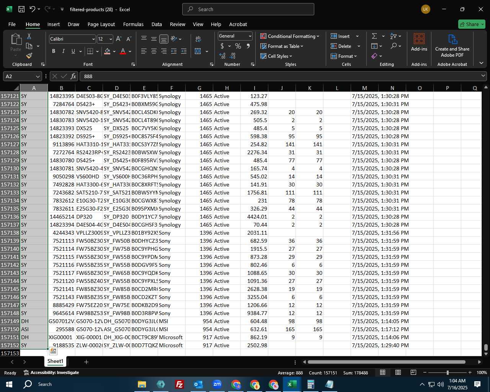Click the Cut scissors icon
Screen dimensions: 490x392
[x=29, y=36]
